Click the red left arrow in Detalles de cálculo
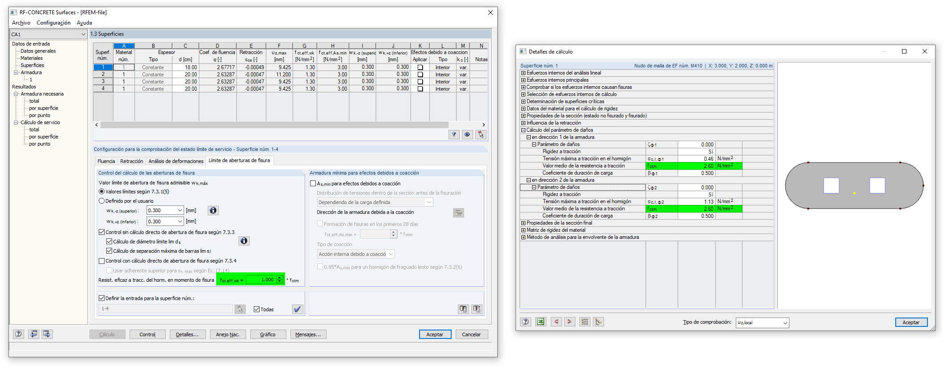The image size is (948, 376). click(556, 322)
